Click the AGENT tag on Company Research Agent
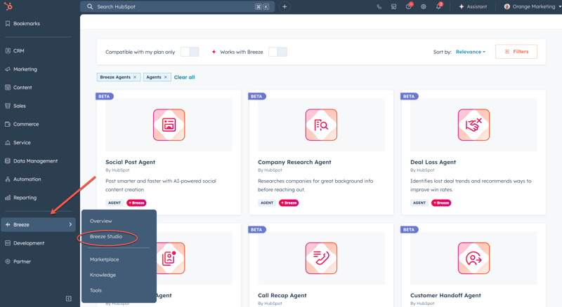Screen dimensions: 562x307 [267, 203]
